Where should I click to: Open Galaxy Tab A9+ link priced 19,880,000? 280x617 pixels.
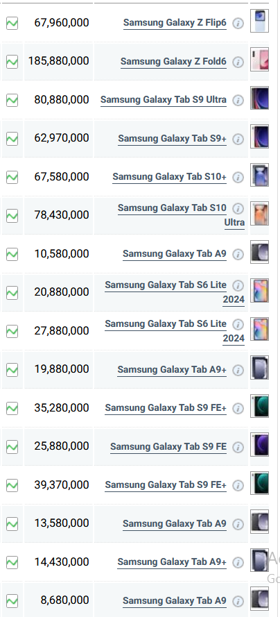172,370
